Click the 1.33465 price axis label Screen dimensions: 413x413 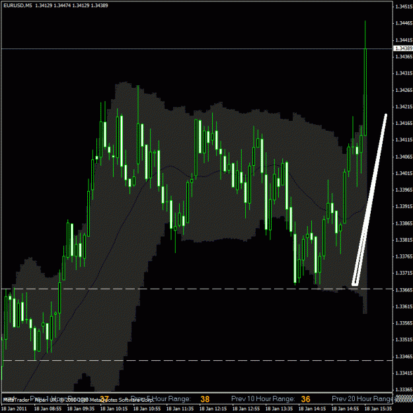click(404, 357)
